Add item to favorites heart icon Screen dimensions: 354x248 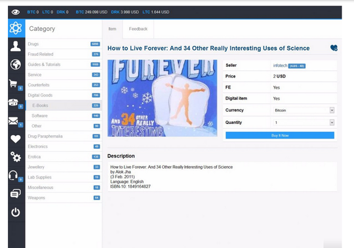tap(334, 48)
